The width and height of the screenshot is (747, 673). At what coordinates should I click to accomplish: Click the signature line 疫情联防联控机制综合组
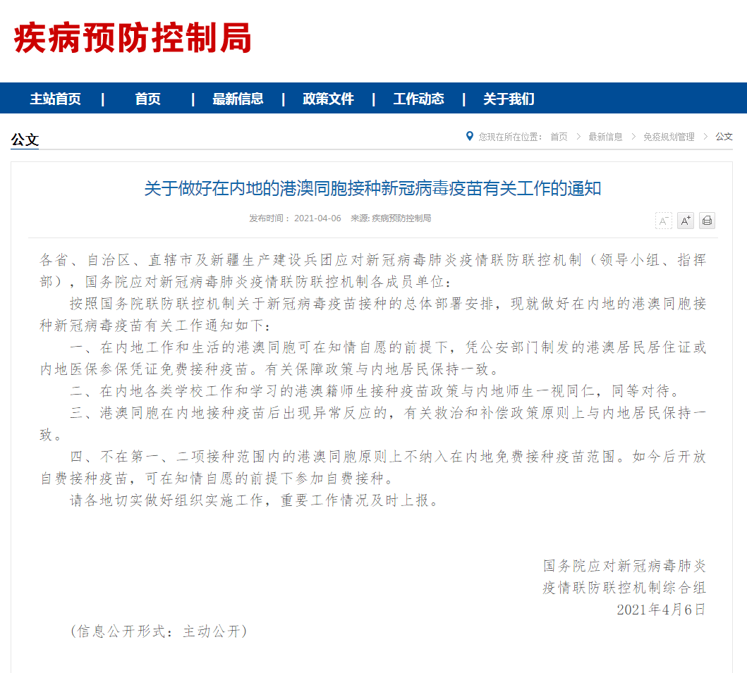point(624,588)
